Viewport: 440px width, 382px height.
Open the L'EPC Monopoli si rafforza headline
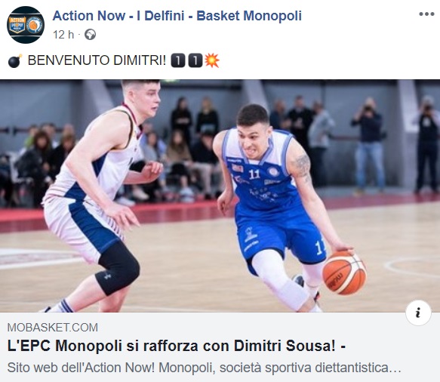[x=176, y=346]
